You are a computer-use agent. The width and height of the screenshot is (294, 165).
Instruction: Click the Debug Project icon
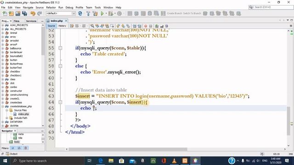(111, 13)
